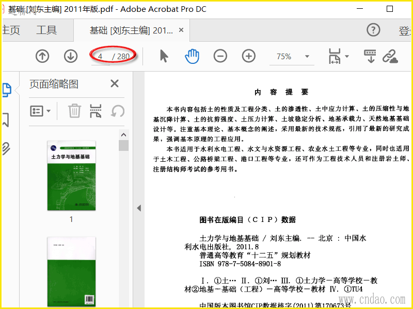This screenshot has width=413, height=309.
Task: Activate the hand pan tool
Action: pyautogui.click(x=192, y=56)
